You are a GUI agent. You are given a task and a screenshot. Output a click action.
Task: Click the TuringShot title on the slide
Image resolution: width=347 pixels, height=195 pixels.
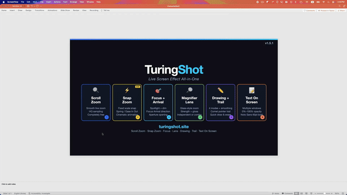pos(173,70)
